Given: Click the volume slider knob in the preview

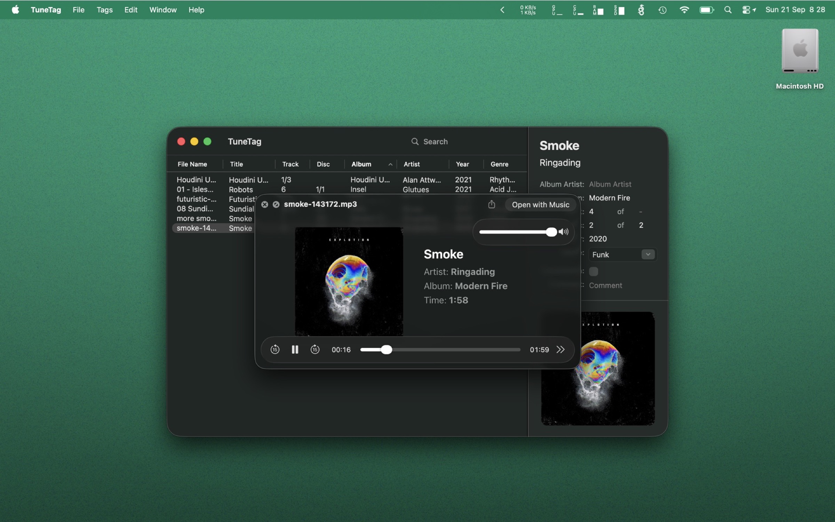Looking at the screenshot, I should (551, 232).
